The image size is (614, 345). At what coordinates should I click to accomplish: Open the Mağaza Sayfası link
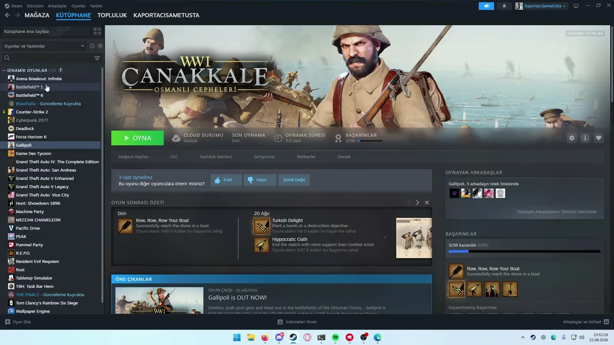point(133,157)
